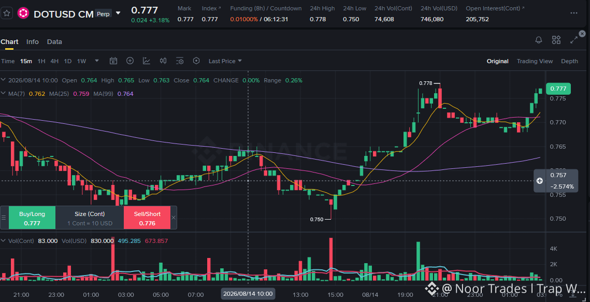Switch to Trading View chart
The height and width of the screenshot is (302, 590).
(x=535, y=61)
